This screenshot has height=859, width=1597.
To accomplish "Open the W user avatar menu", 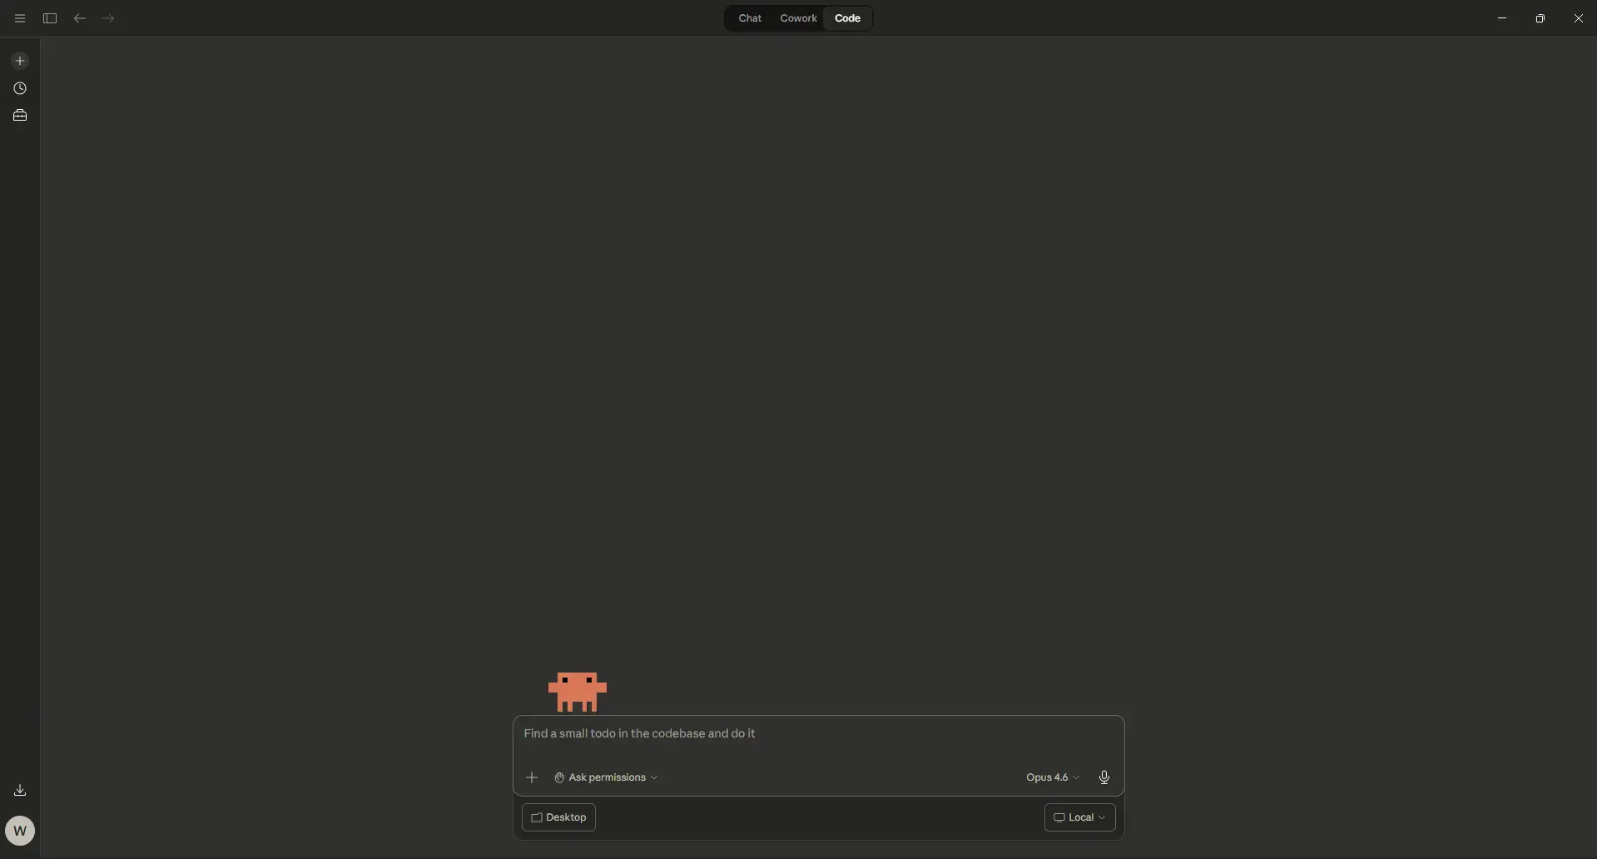I will [20, 830].
